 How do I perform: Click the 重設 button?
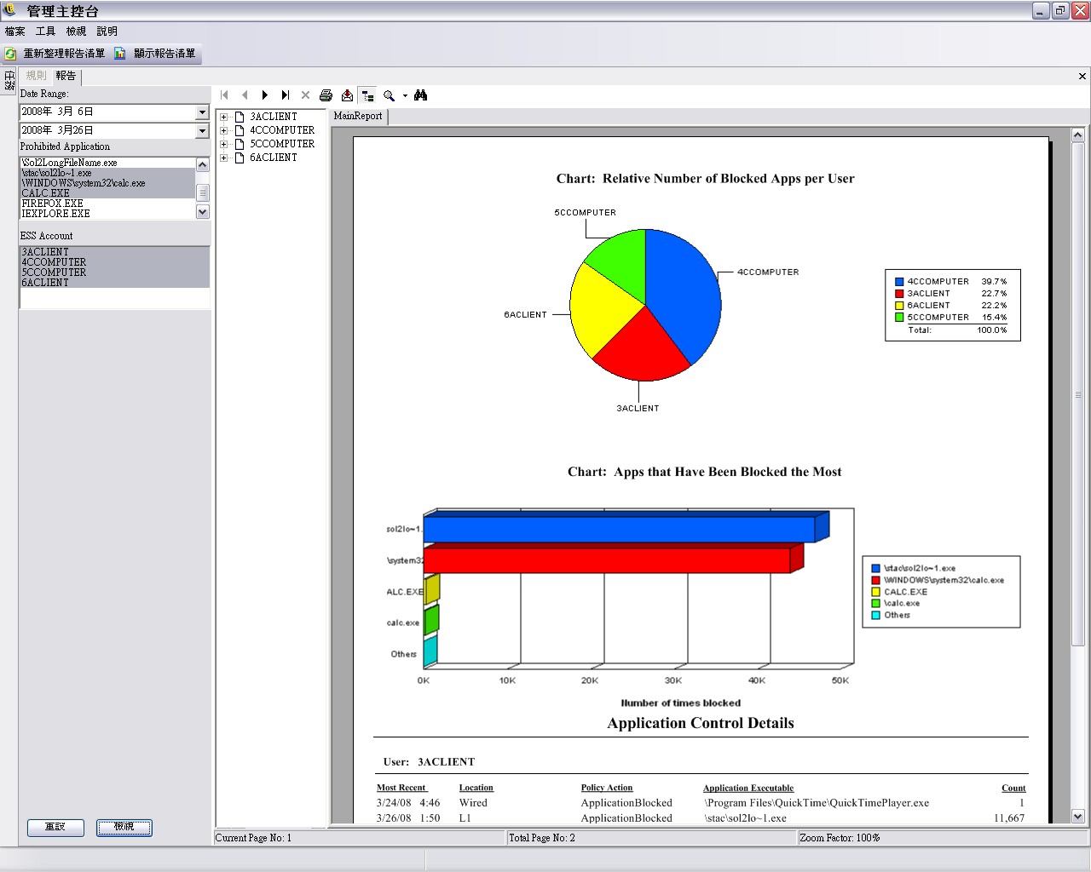55,827
